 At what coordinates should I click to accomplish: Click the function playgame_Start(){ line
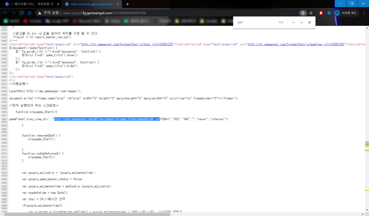(36, 112)
